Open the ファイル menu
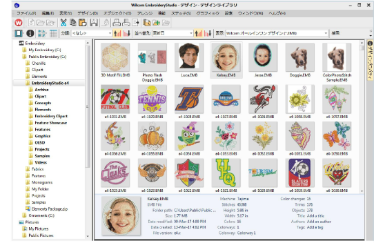 pos(26,13)
